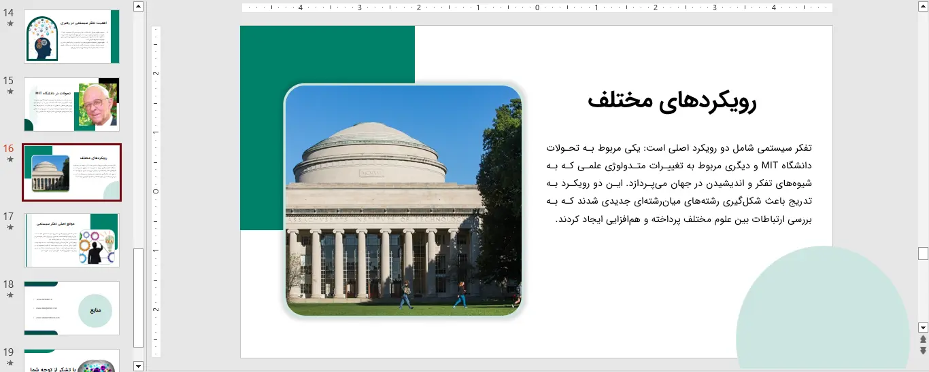Click the main editor scrollbar down arrow

(923, 327)
